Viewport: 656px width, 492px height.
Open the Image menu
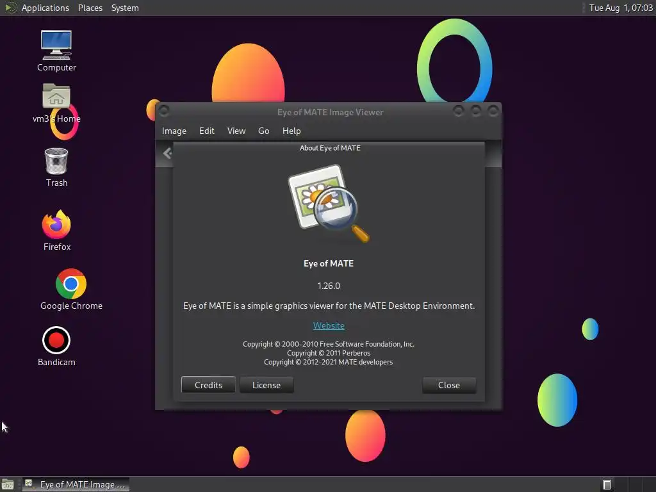pyautogui.click(x=174, y=131)
